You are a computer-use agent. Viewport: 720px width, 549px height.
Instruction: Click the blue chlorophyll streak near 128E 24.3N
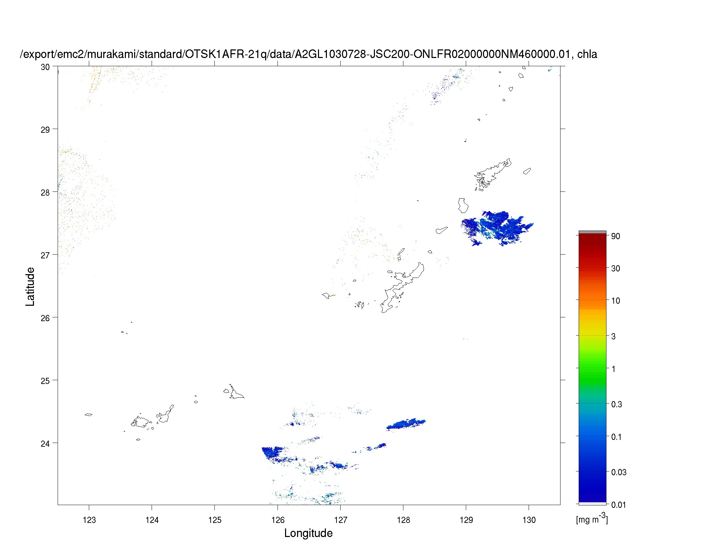pos(406,424)
